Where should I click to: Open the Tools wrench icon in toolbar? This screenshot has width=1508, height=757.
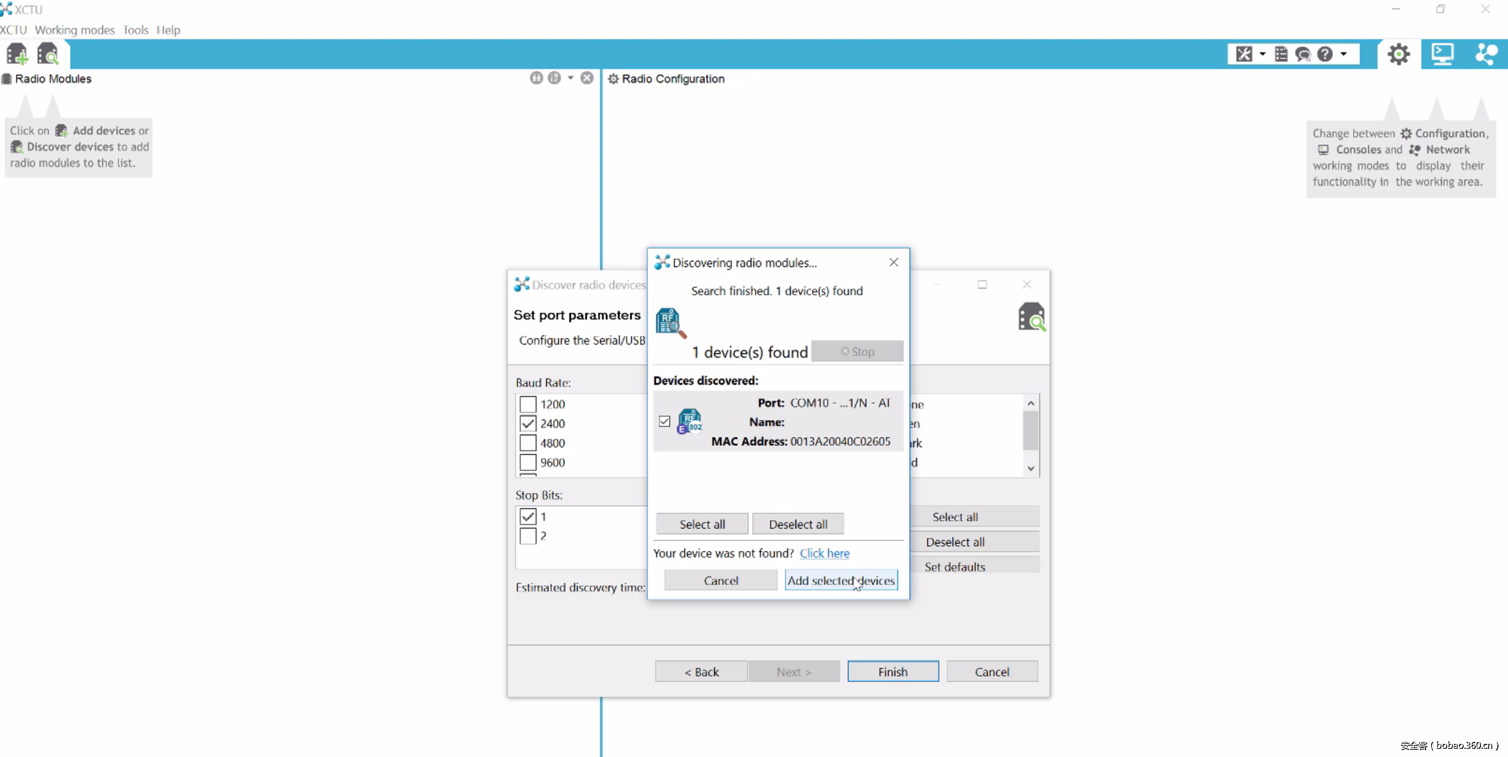point(1244,54)
